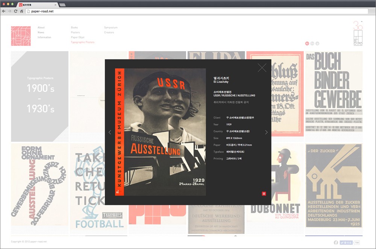Select the Typographic Posters menu item

83,42
